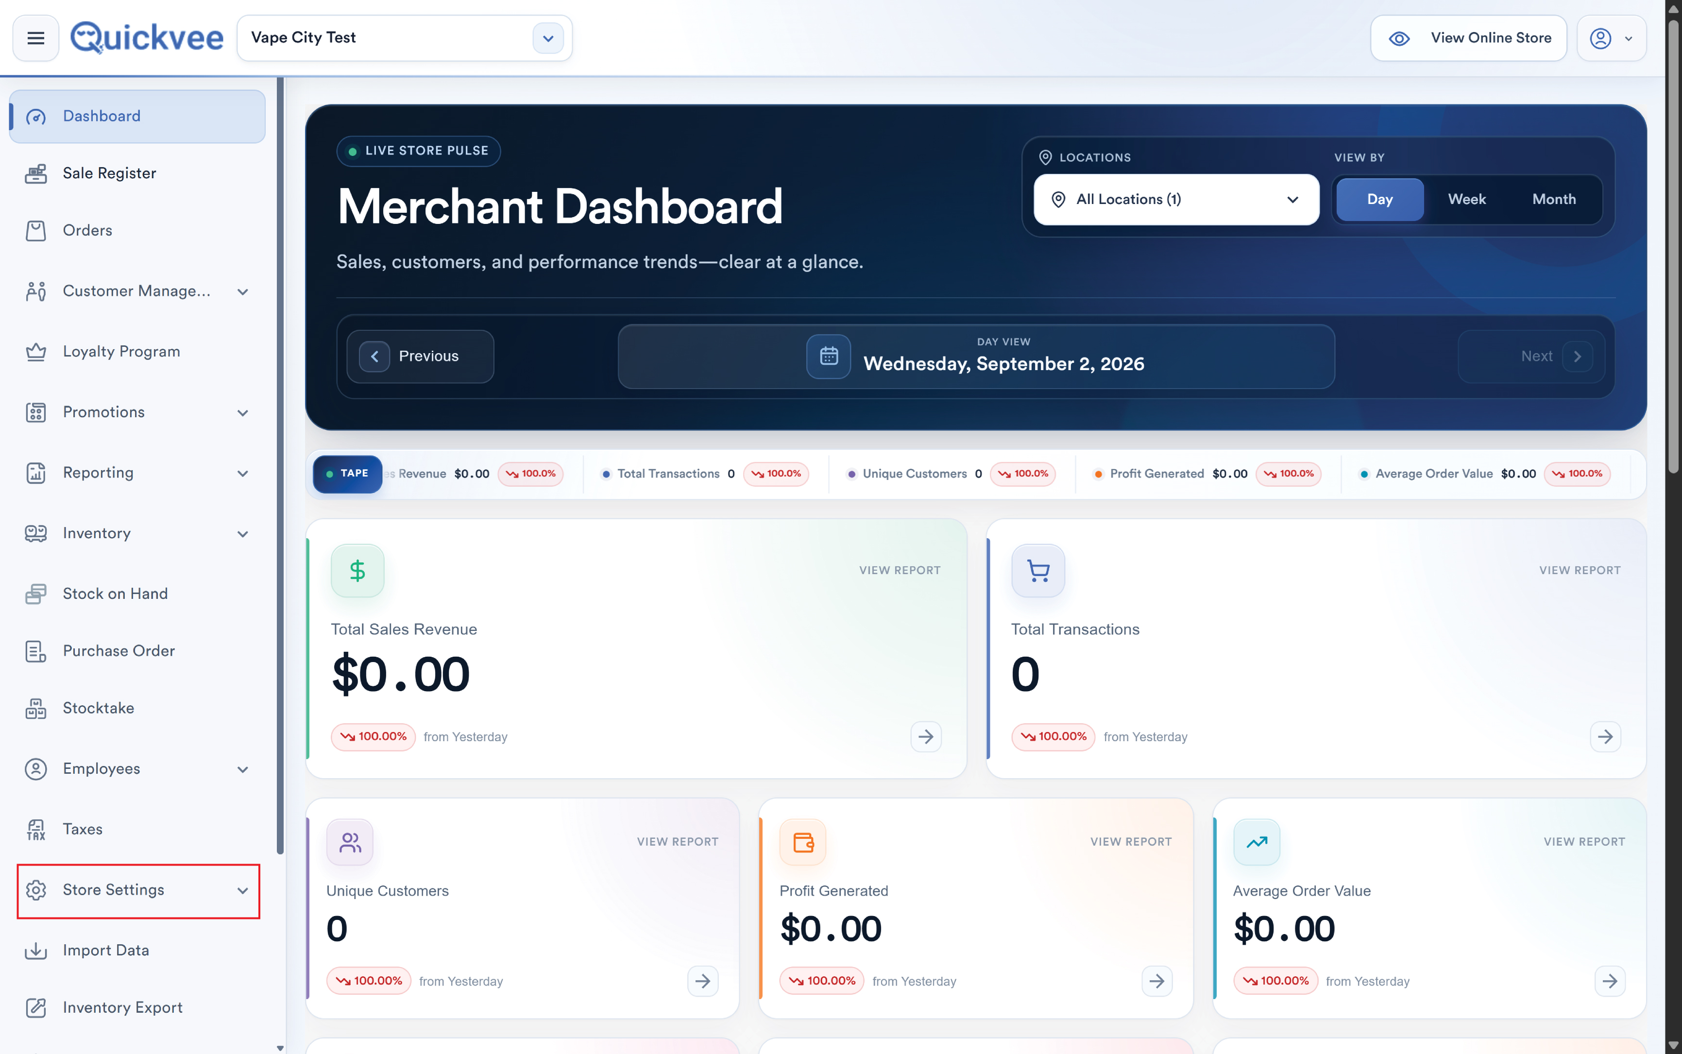Click the Average Order Value trend icon
Screen dimensions: 1682x1054
[1257, 842]
